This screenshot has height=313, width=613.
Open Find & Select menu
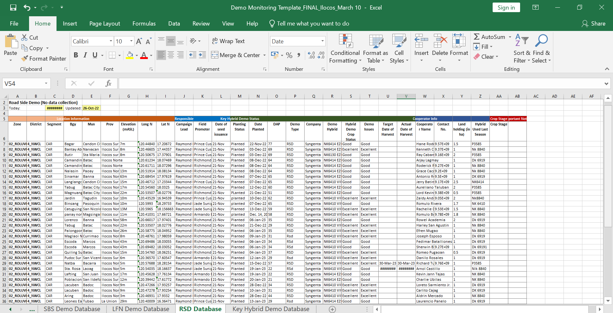[x=541, y=48]
